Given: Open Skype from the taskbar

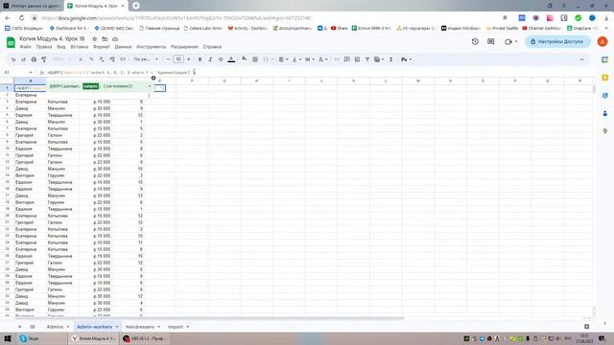Looking at the screenshot, I should tap(30, 338).
